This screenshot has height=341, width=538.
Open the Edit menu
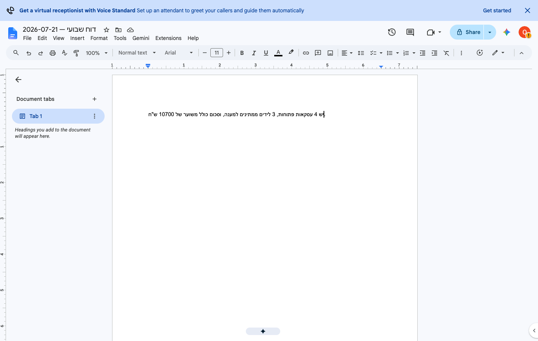click(x=42, y=38)
